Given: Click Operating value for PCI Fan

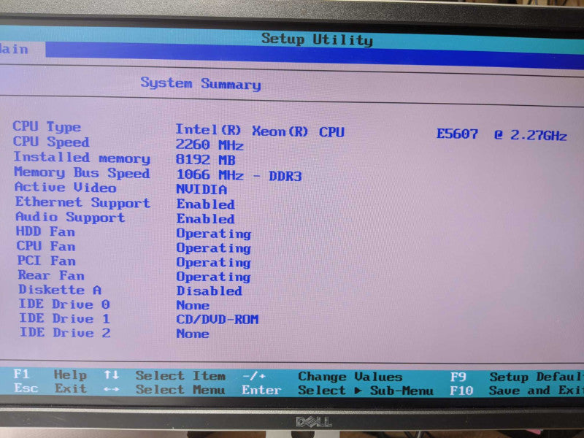Looking at the screenshot, I should [x=214, y=263].
